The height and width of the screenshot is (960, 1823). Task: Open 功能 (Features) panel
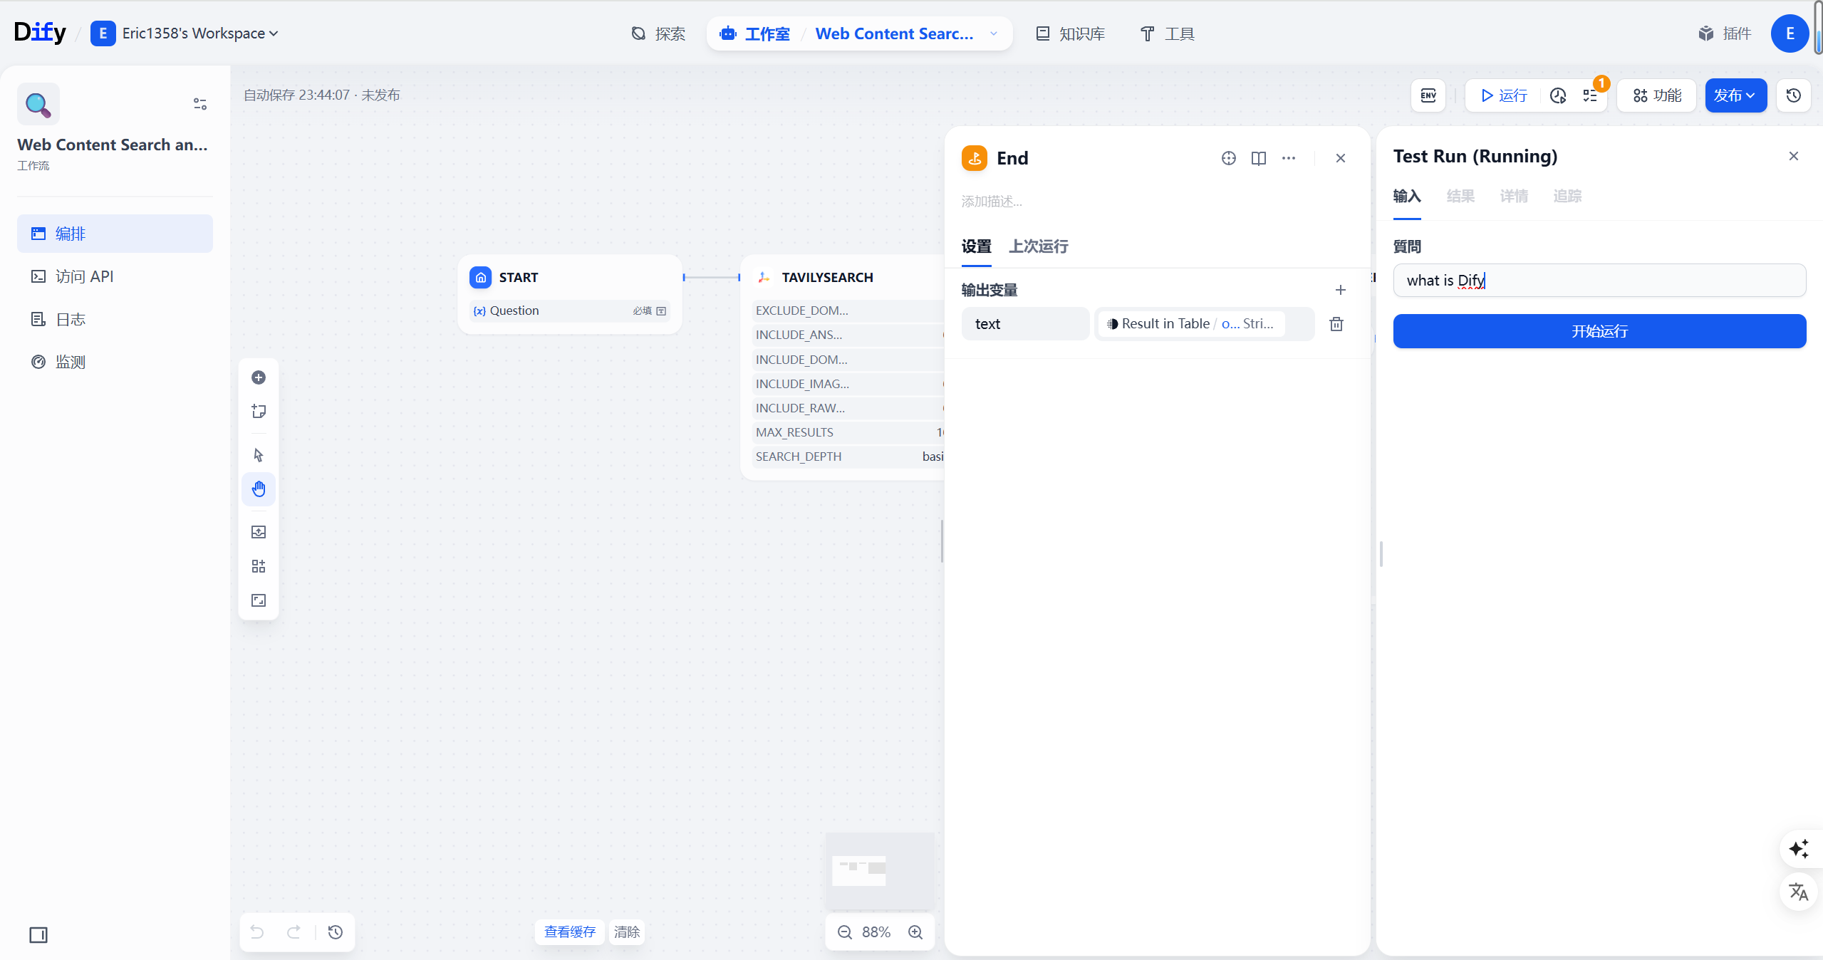tap(1657, 95)
